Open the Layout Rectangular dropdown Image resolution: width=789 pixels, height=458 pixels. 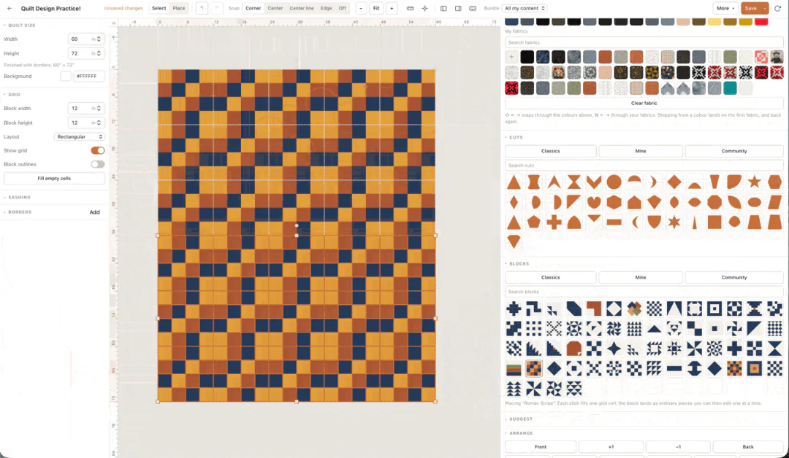point(80,136)
